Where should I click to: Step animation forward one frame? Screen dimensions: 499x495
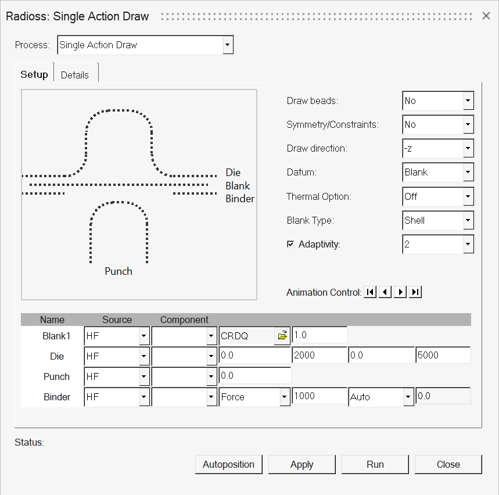[400, 292]
